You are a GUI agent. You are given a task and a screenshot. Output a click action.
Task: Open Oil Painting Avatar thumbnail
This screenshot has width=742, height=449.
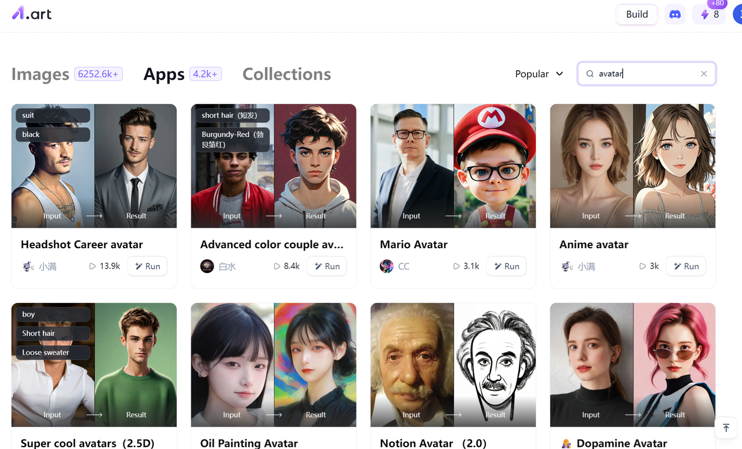coord(274,365)
